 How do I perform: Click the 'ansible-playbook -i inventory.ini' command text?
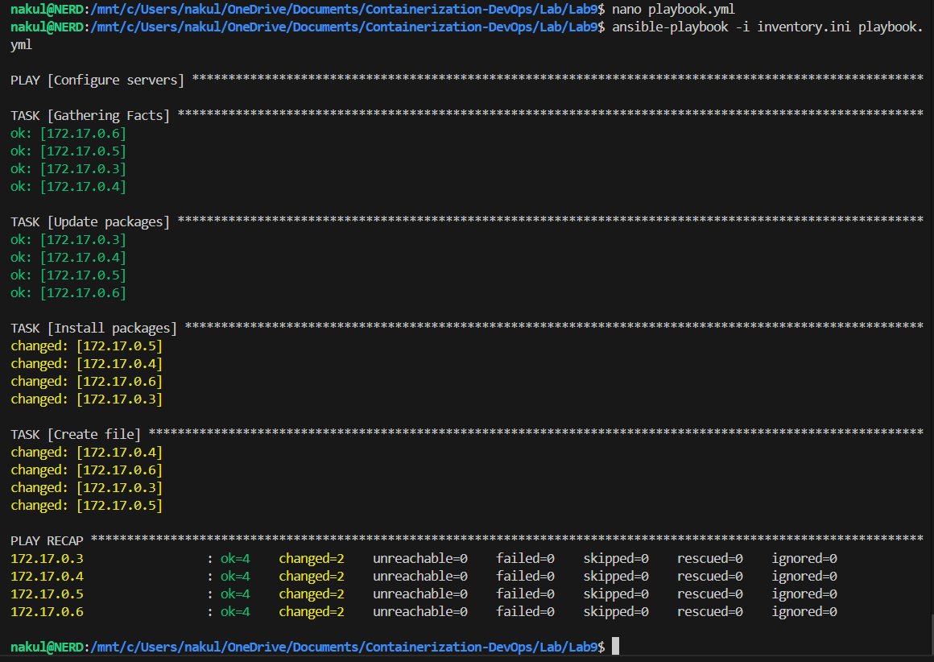point(731,27)
